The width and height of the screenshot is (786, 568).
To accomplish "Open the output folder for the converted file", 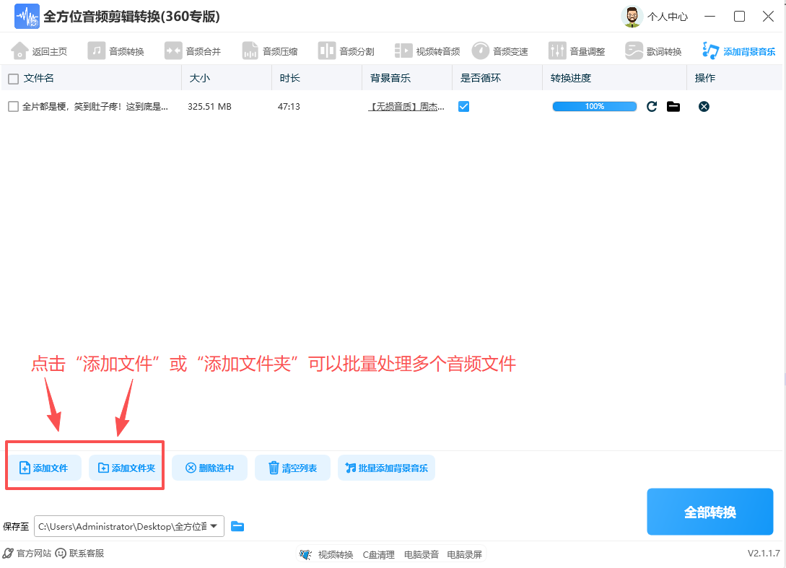I will tap(673, 105).
